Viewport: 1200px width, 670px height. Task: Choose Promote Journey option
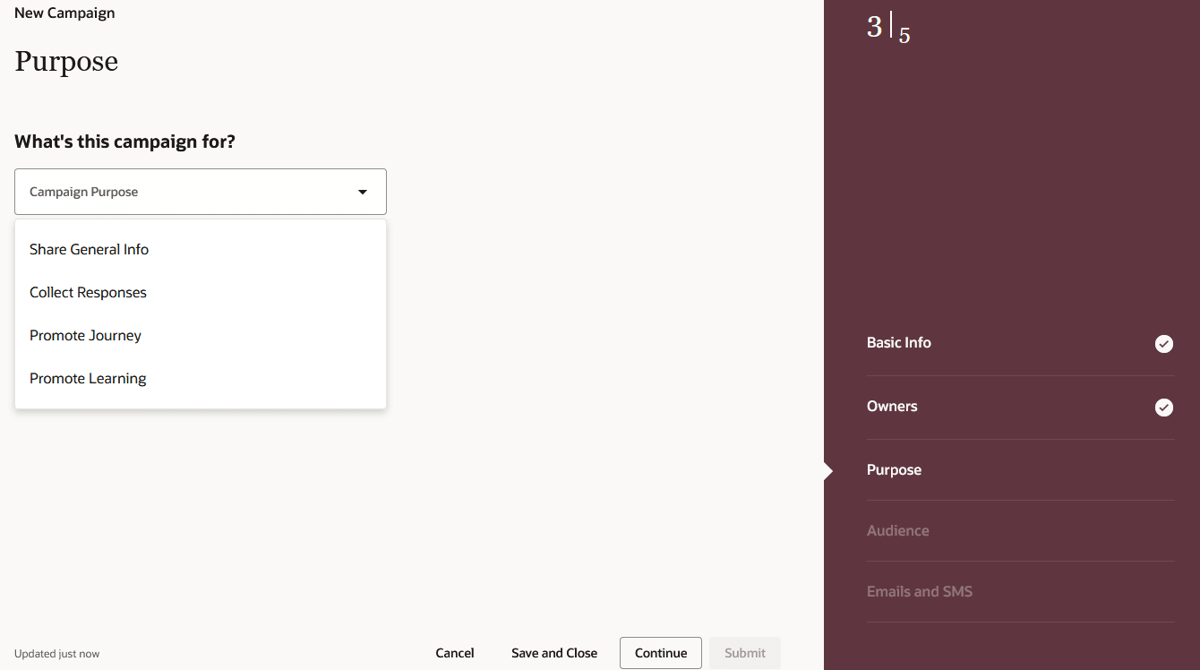(85, 335)
